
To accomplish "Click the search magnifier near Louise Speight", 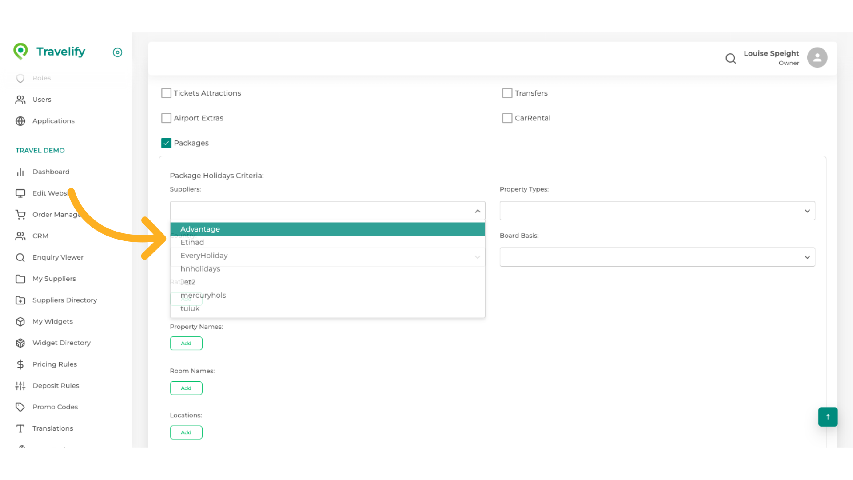I will pyautogui.click(x=731, y=58).
